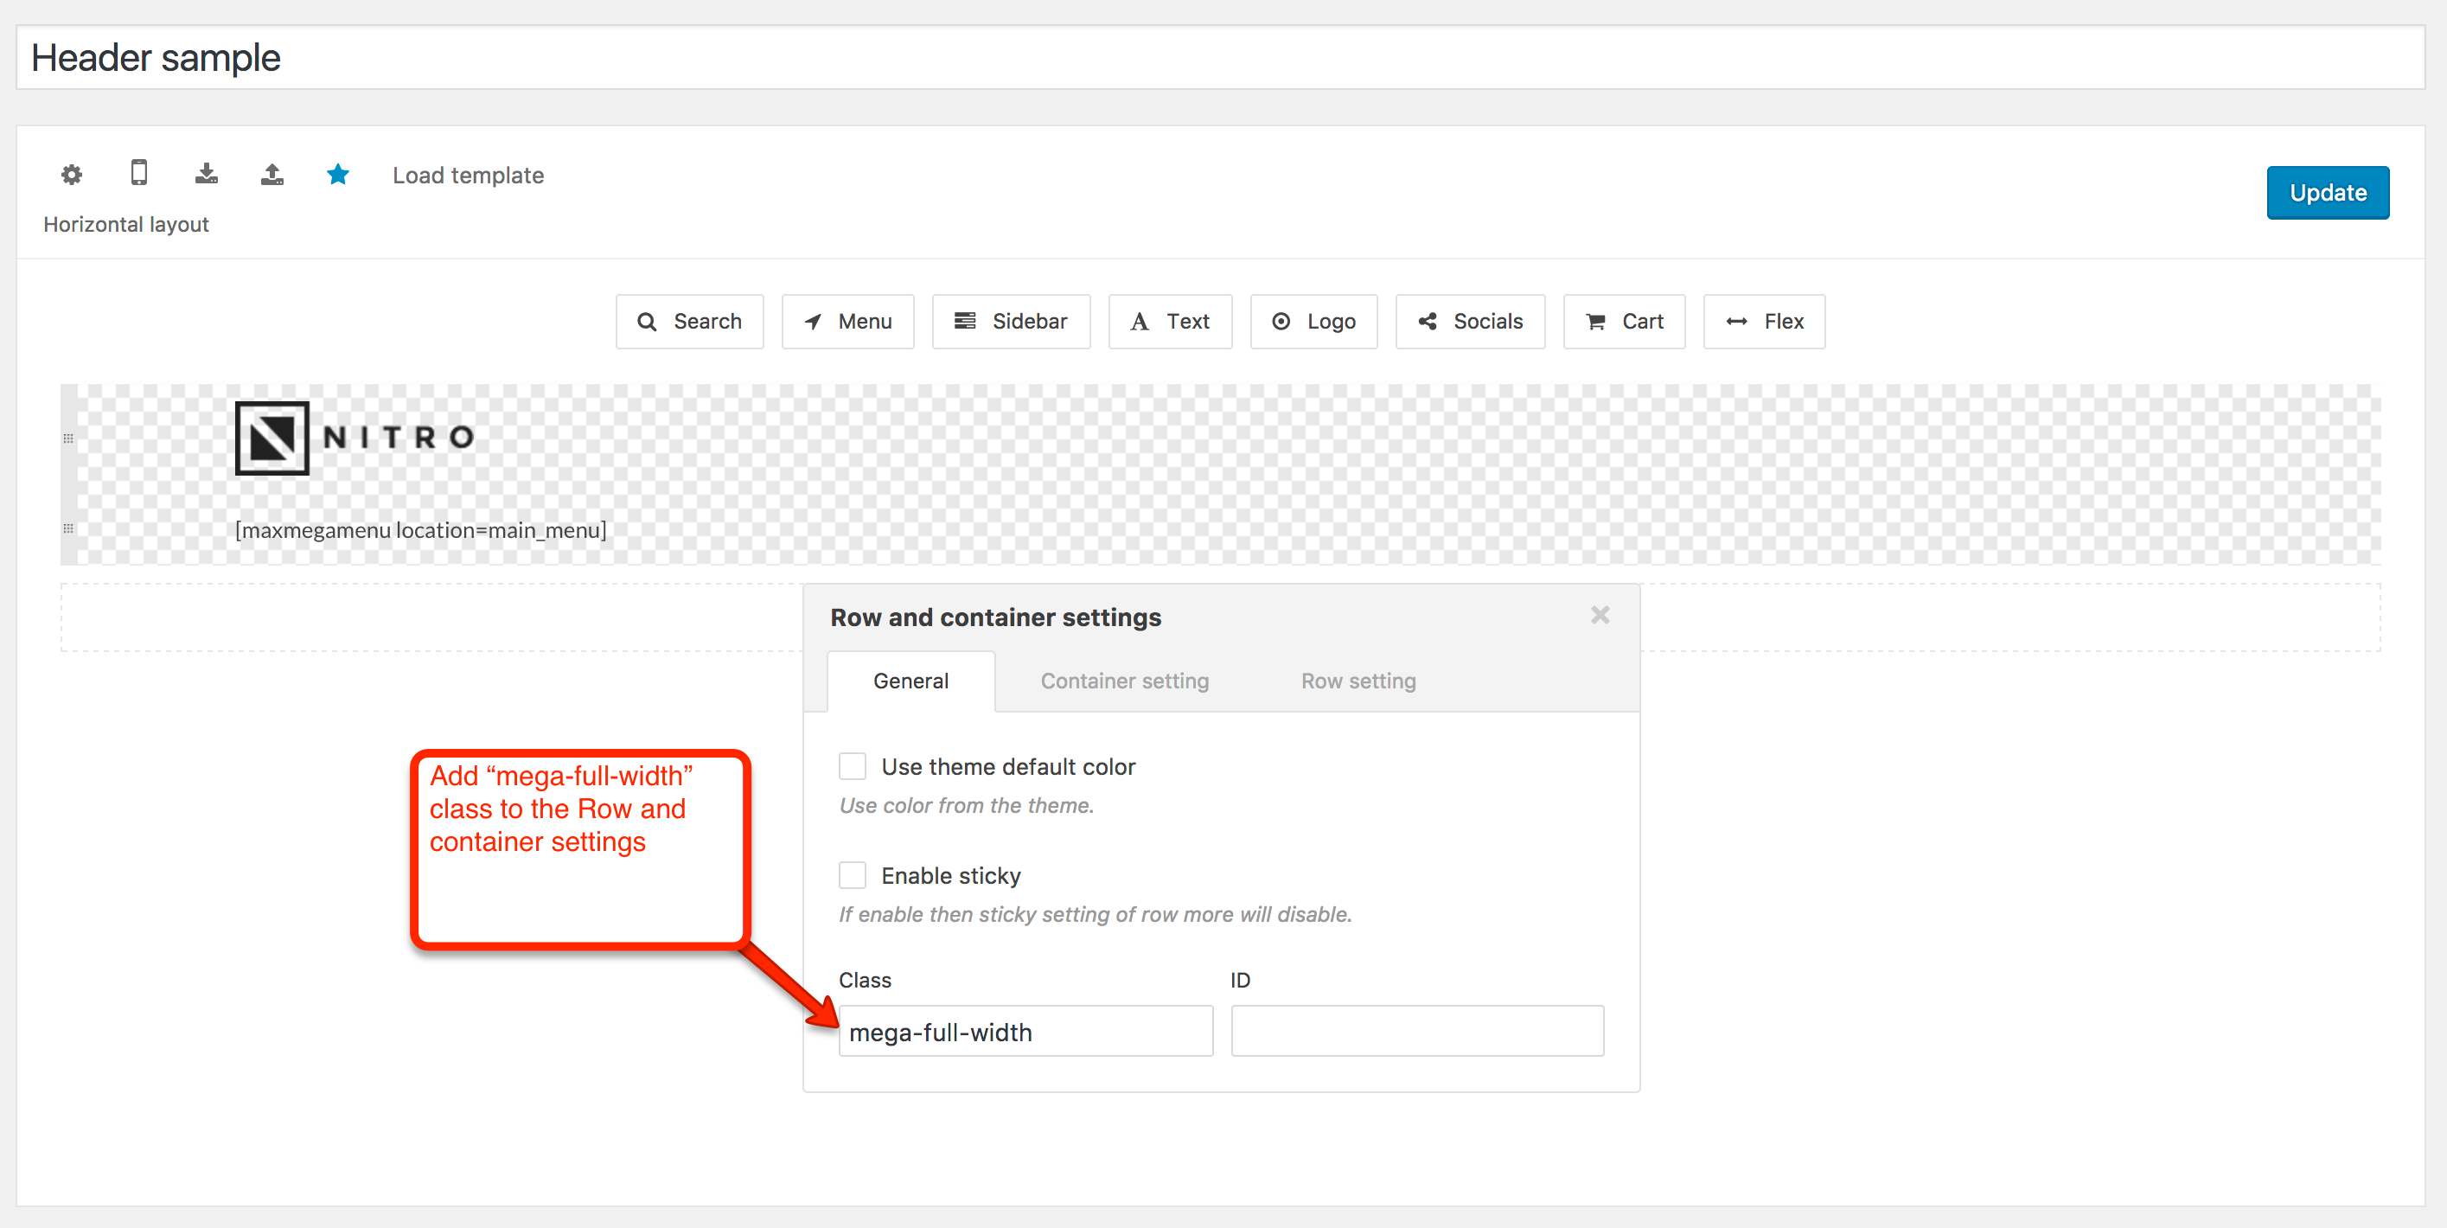Open the Row setting tab
2447x1228 pixels.
(1358, 681)
